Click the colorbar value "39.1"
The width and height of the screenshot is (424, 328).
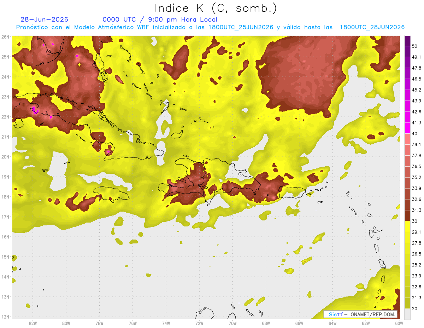pos(417,145)
